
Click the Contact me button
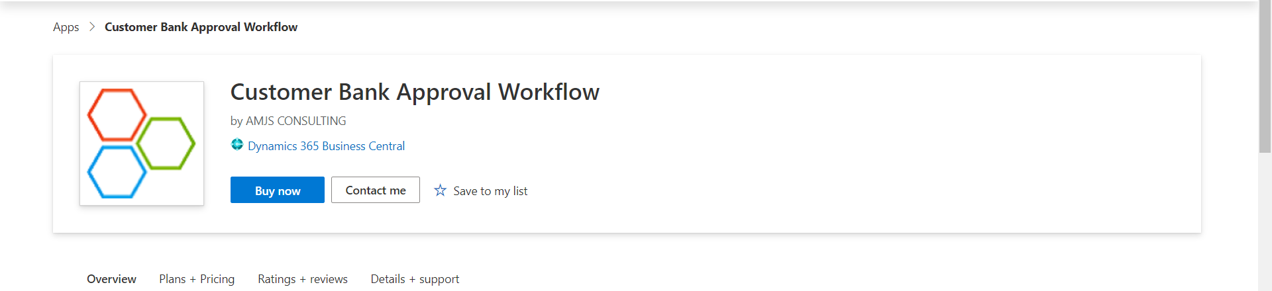point(376,190)
